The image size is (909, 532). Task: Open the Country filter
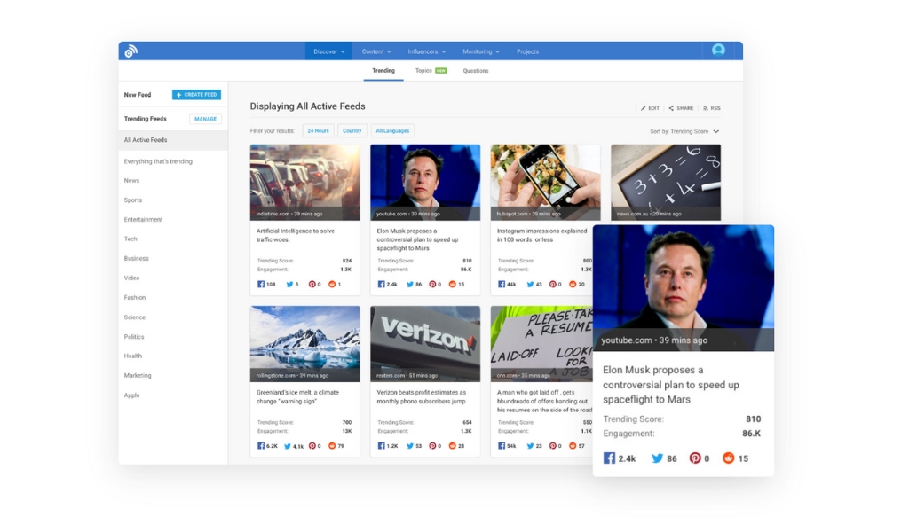pos(352,131)
